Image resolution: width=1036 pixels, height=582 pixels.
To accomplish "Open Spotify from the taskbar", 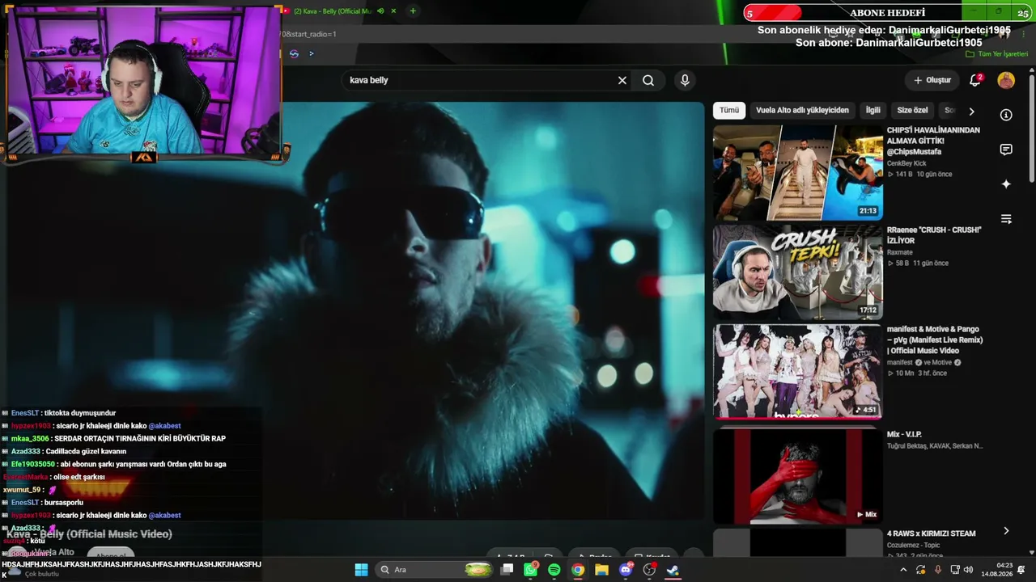I will [x=554, y=570].
